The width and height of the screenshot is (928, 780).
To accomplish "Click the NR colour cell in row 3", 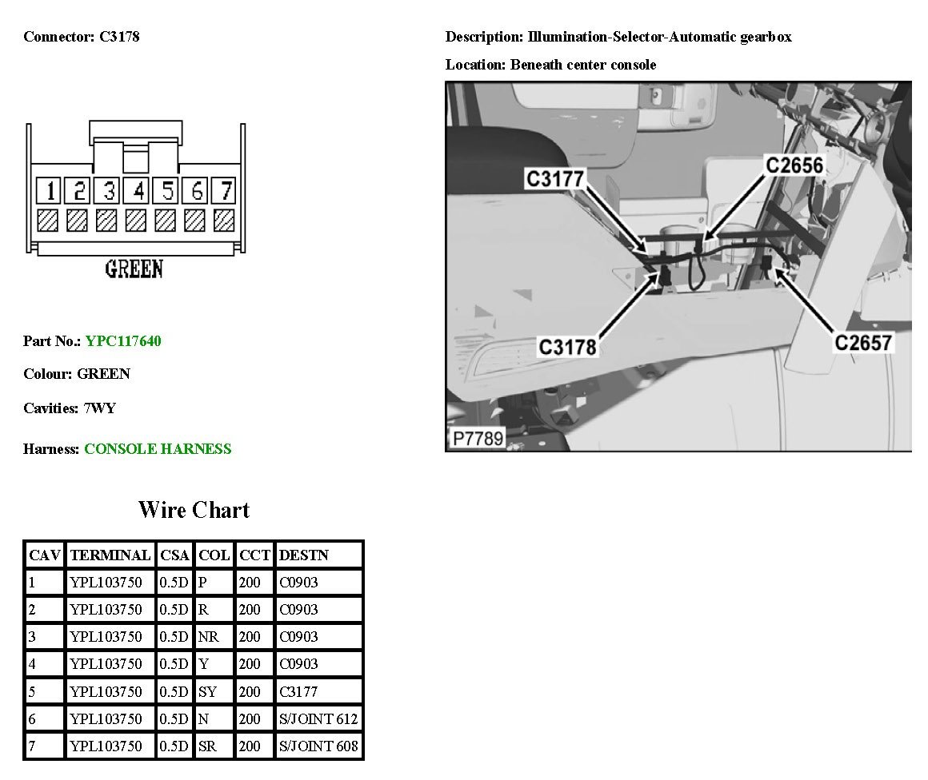I will click(x=207, y=637).
